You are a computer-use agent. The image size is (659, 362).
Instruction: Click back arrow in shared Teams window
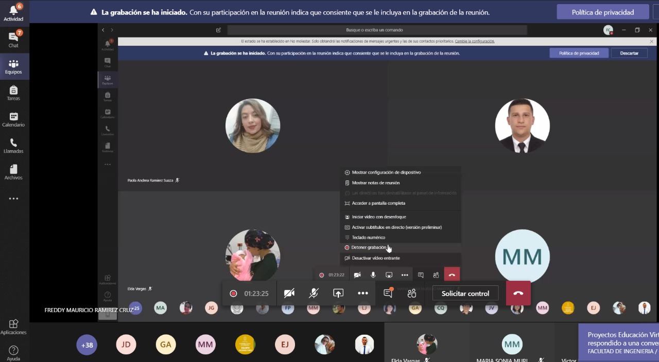pyautogui.click(x=103, y=30)
